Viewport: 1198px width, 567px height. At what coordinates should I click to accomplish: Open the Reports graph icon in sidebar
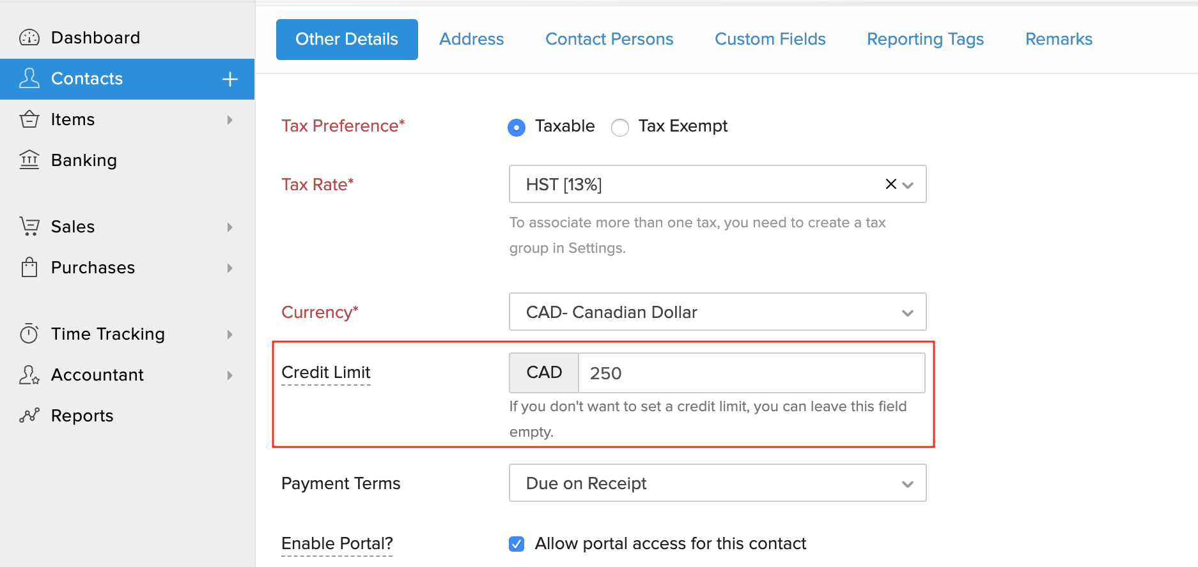(x=29, y=415)
